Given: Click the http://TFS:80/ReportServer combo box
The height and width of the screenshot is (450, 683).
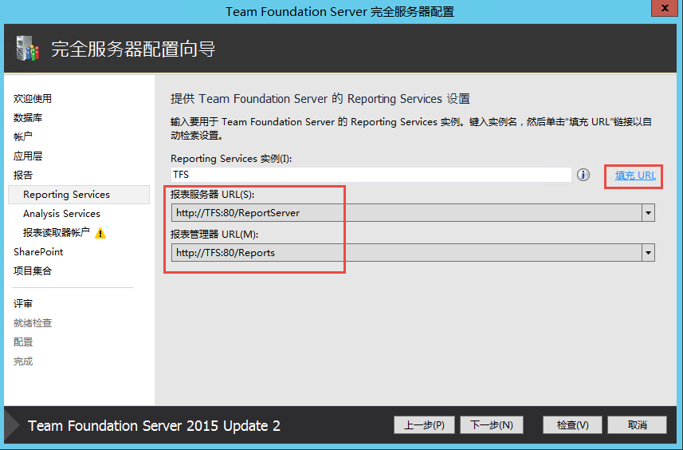Looking at the screenshot, I should [x=413, y=213].
